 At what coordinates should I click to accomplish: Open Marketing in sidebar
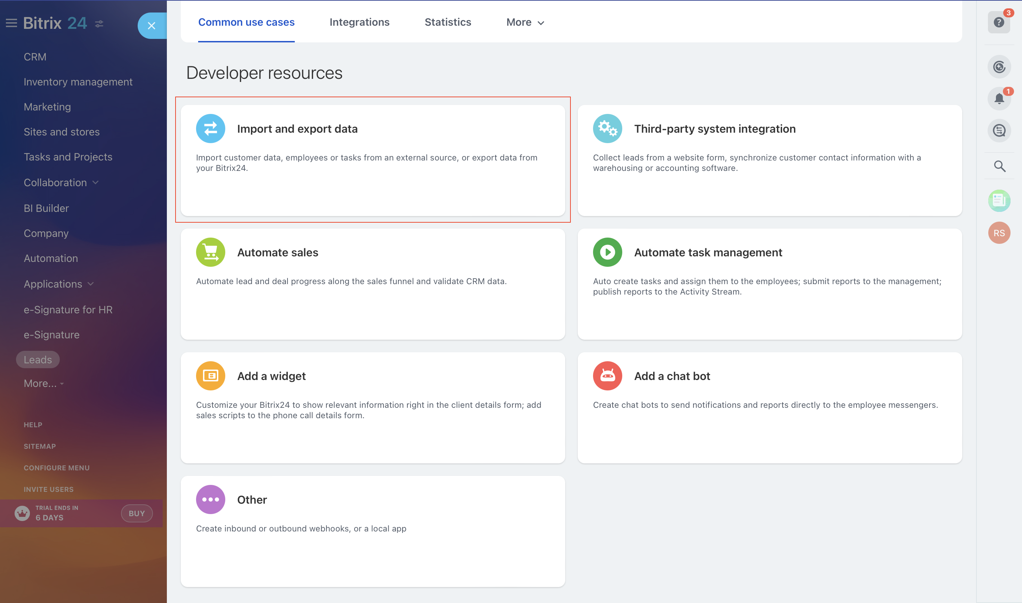click(47, 107)
